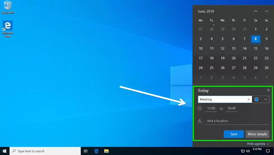Select June 2 in the calendar
The width and height of the screenshot is (274, 155).
(266, 29)
